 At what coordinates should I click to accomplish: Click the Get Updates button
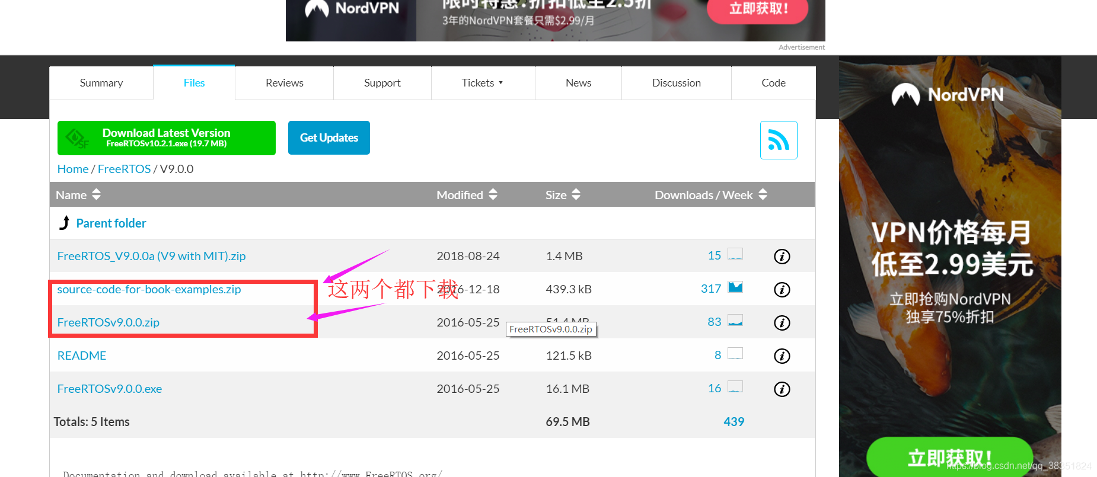click(x=329, y=137)
